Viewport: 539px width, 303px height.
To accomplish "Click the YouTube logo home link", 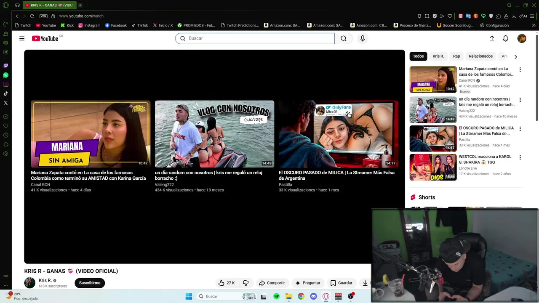I will pyautogui.click(x=45, y=38).
